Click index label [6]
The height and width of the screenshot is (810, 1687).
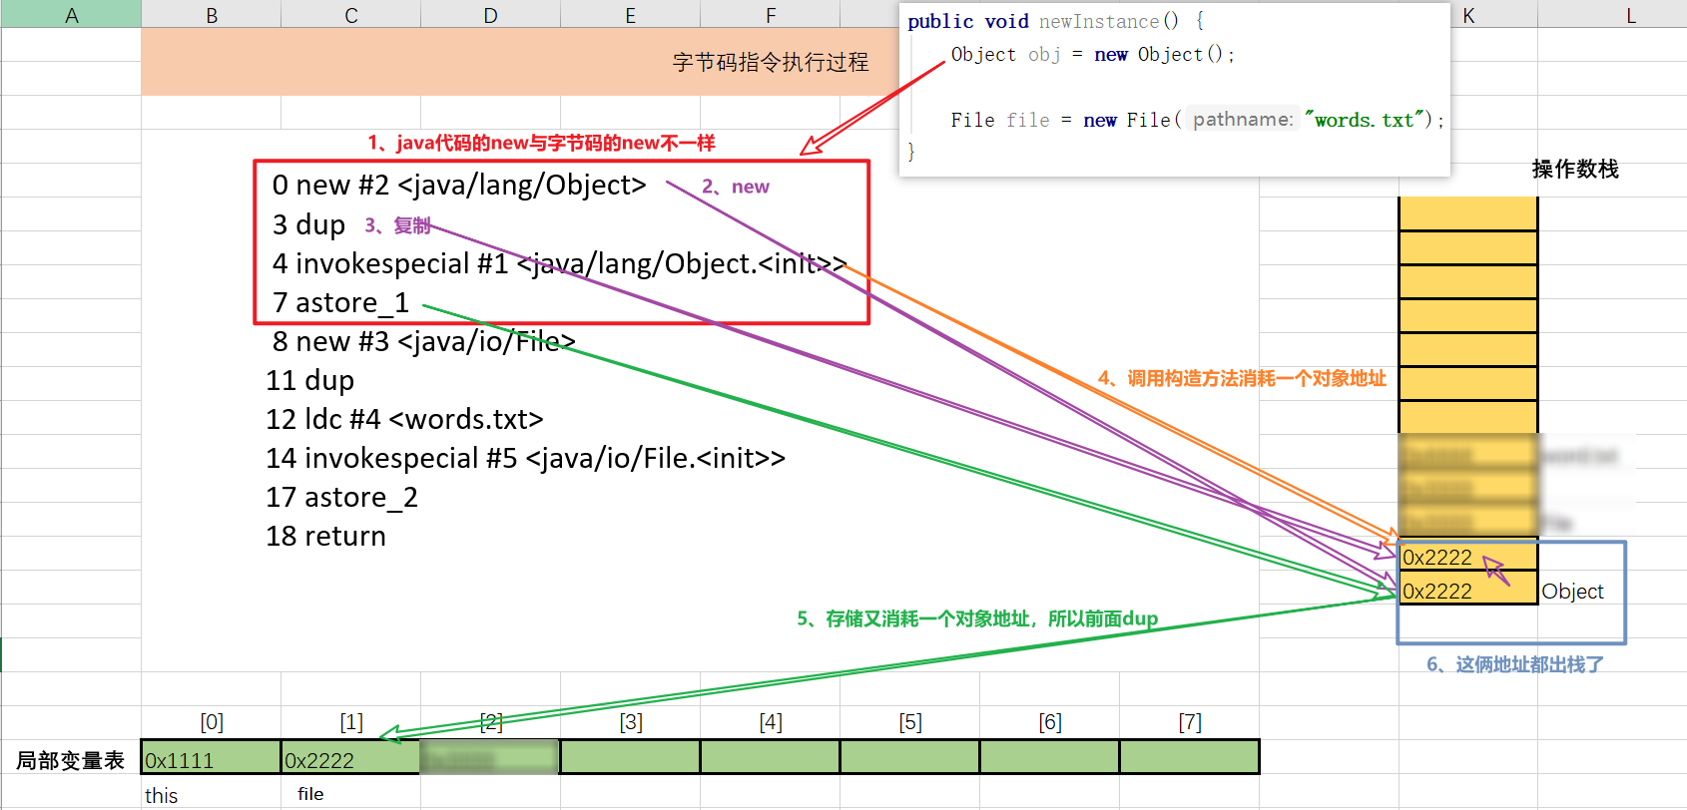pos(1050,721)
